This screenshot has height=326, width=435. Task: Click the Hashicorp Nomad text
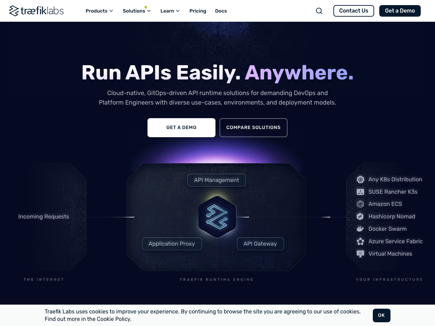(392, 217)
